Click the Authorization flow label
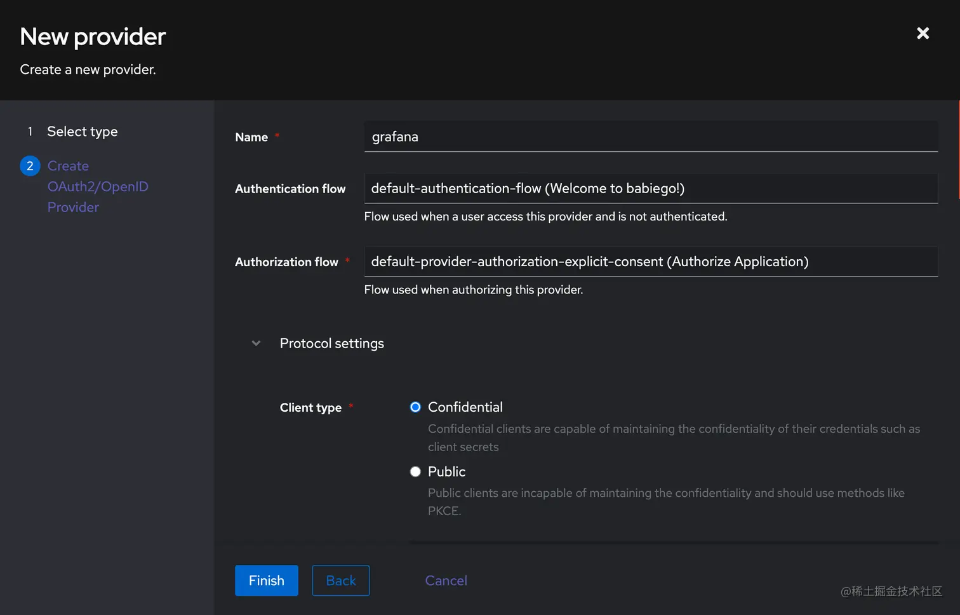960x615 pixels. pos(286,262)
